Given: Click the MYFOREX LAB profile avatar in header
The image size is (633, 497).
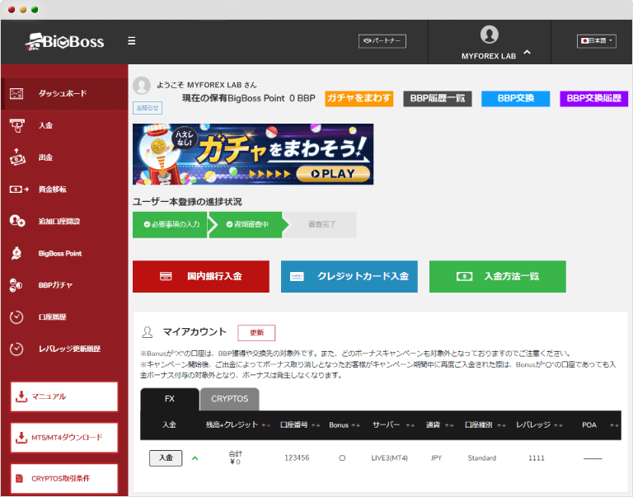Looking at the screenshot, I should pyautogui.click(x=490, y=35).
